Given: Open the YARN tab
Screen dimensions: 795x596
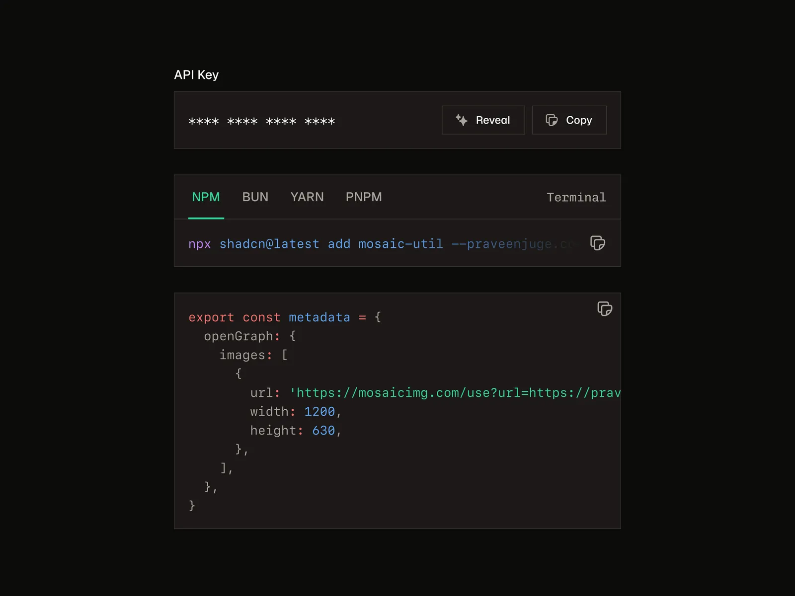Looking at the screenshot, I should pyautogui.click(x=307, y=197).
